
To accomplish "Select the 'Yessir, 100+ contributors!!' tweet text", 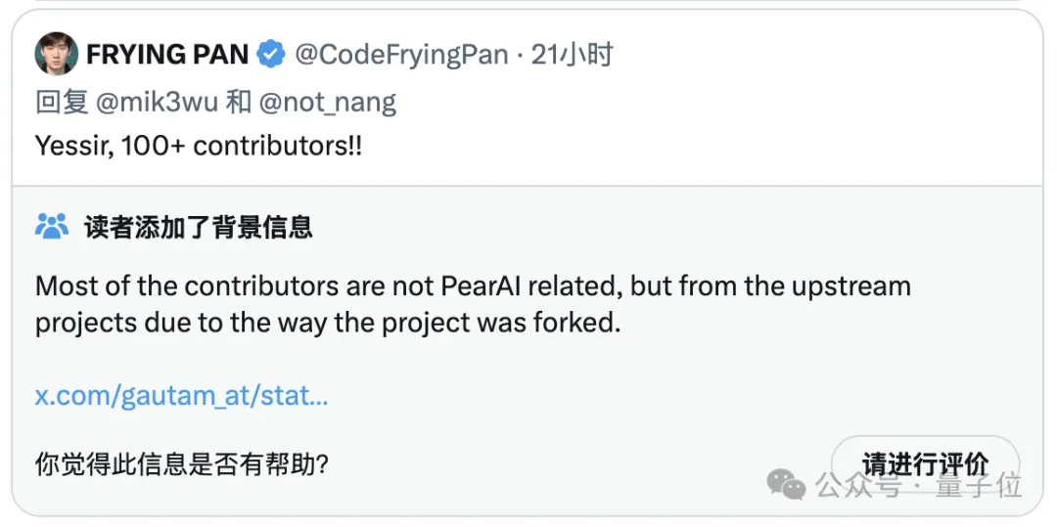I will coord(198,146).
